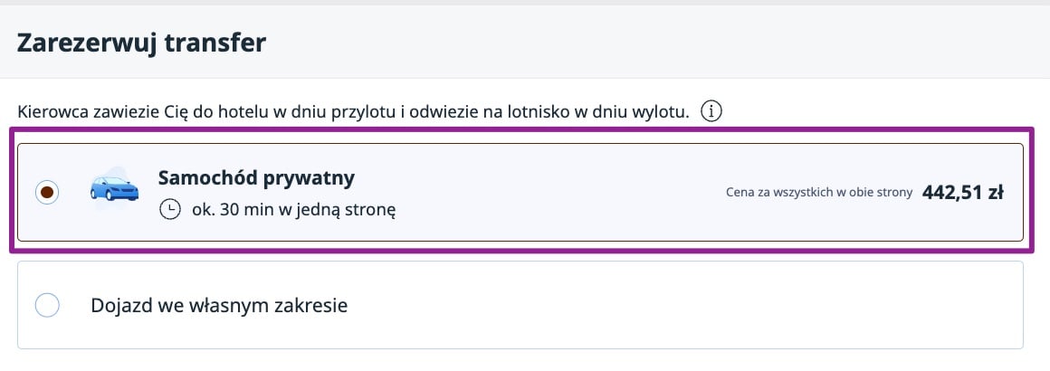Click the ok. 30 min w jedną stronę text

point(294,210)
